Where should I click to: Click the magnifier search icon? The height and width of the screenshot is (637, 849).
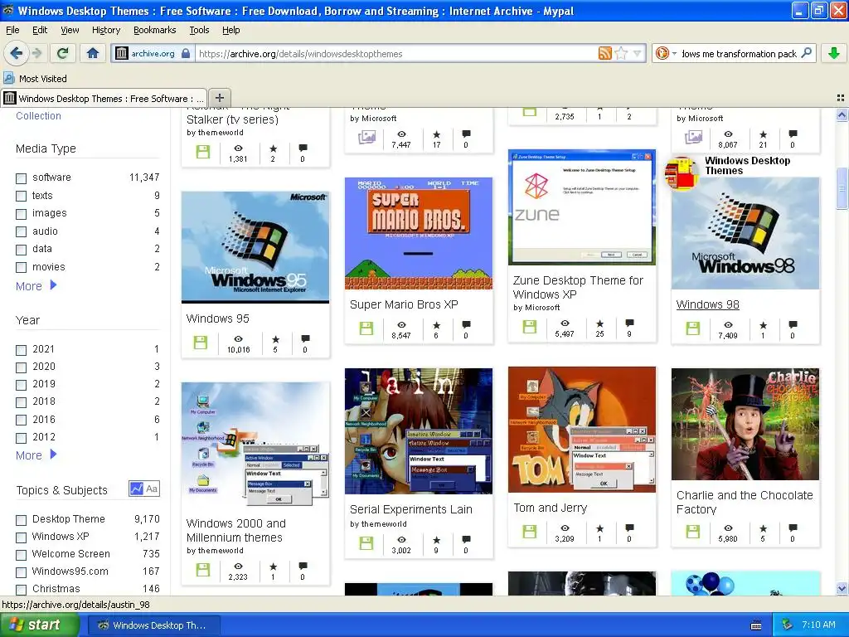[x=806, y=53]
